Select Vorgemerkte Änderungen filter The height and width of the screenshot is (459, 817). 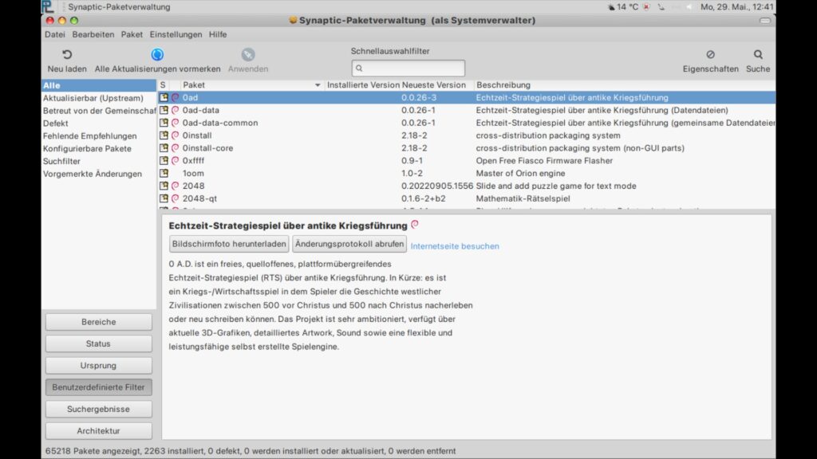[98, 174]
